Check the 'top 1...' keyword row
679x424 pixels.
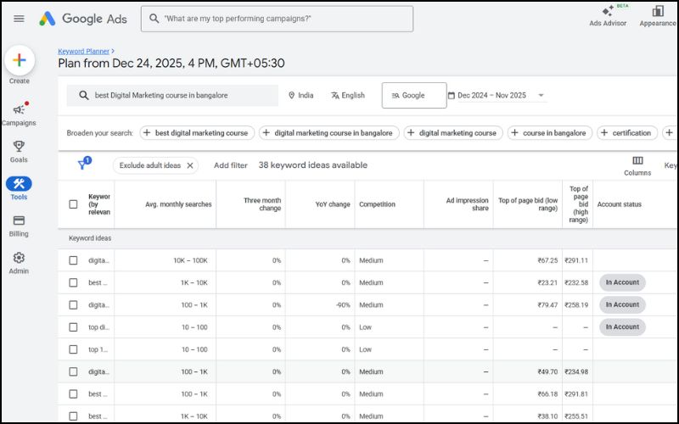pyautogui.click(x=73, y=349)
